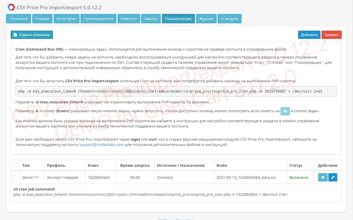
Task: Click the example cron command code box
Action: pos(176,92)
